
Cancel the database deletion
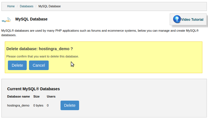pyautogui.click(x=39, y=65)
